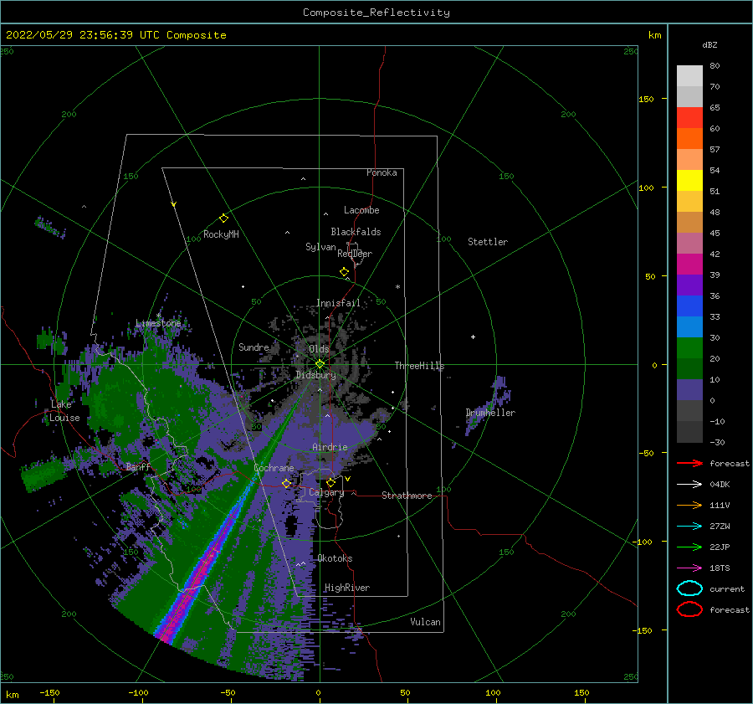Click the Didsbury city label
This screenshot has width=753, height=704.
tap(315, 375)
